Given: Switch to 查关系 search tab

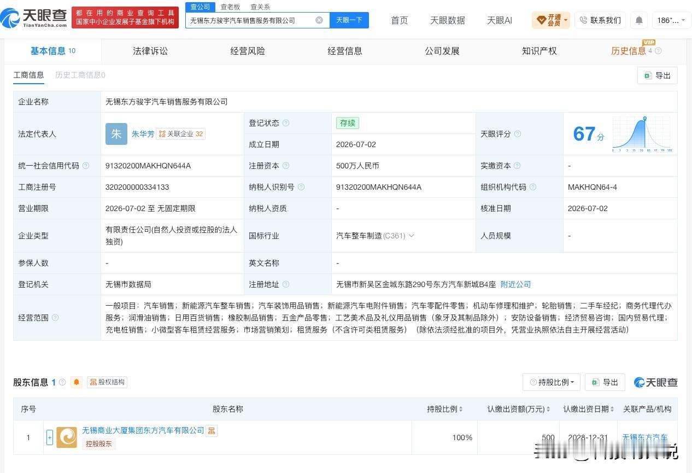Looking at the screenshot, I should pyautogui.click(x=260, y=7).
